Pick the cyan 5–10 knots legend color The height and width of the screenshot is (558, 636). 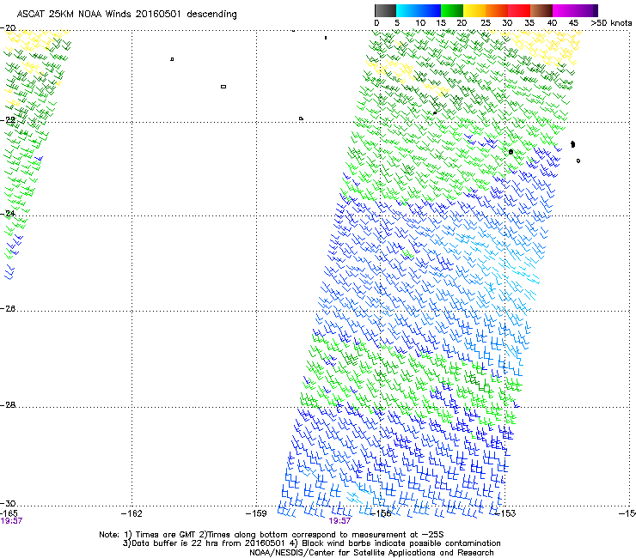(x=407, y=10)
